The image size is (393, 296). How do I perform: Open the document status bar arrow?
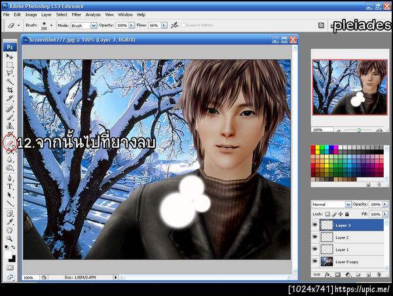click(115, 277)
